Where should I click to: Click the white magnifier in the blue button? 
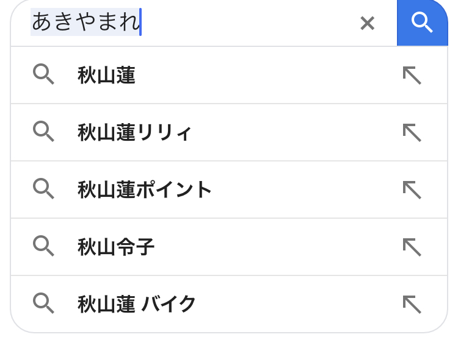pos(422,22)
